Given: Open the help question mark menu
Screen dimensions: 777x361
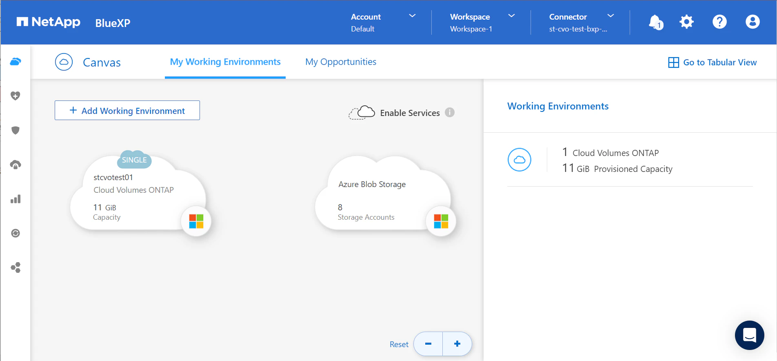Looking at the screenshot, I should (719, 22).
